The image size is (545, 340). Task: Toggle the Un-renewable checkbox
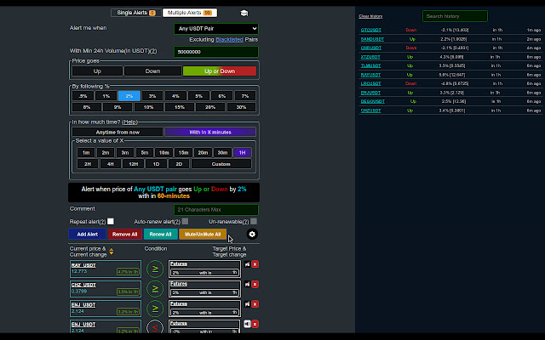254,221
